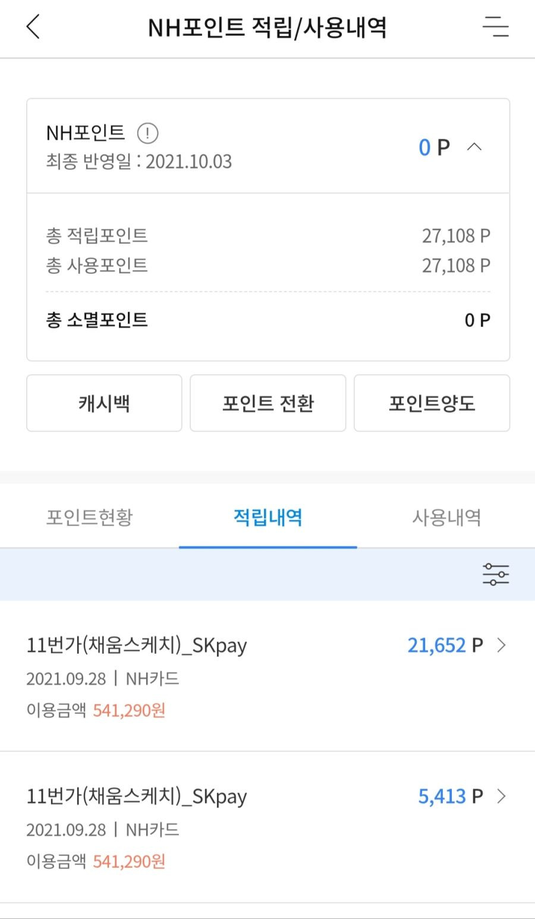Tap the 5,413 P accrued amount

coord(451,796)
